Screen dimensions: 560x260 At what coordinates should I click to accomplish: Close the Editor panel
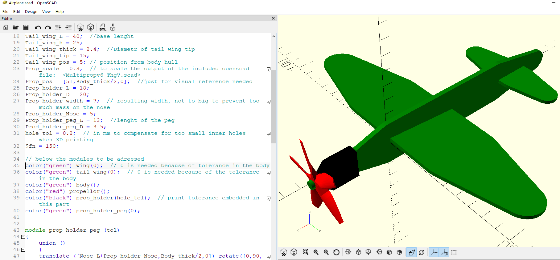click(273, 18)
